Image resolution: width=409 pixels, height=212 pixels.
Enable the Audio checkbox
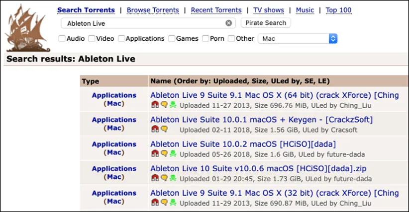pyautogui.click(x=62, y=39)
